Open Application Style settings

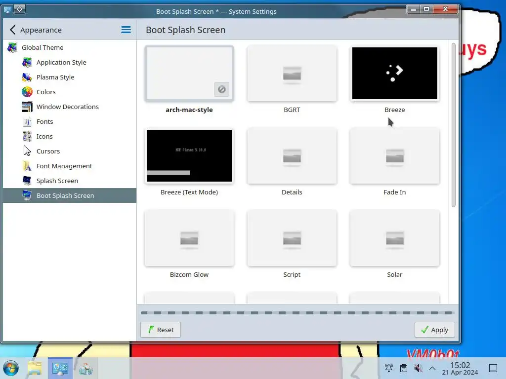(x=69, y=62)
